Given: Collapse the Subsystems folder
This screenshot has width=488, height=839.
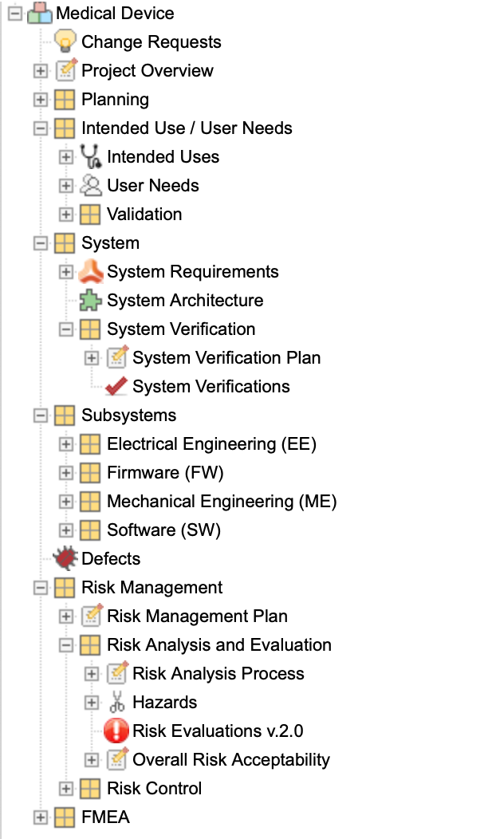Looking at the screenshot, I should coord(40,416).
